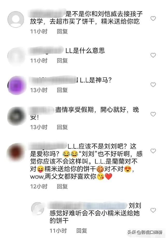The image size is (166, 238).
Task: Like the 'L.L是神马?' comment
Action: coord(153,85)
